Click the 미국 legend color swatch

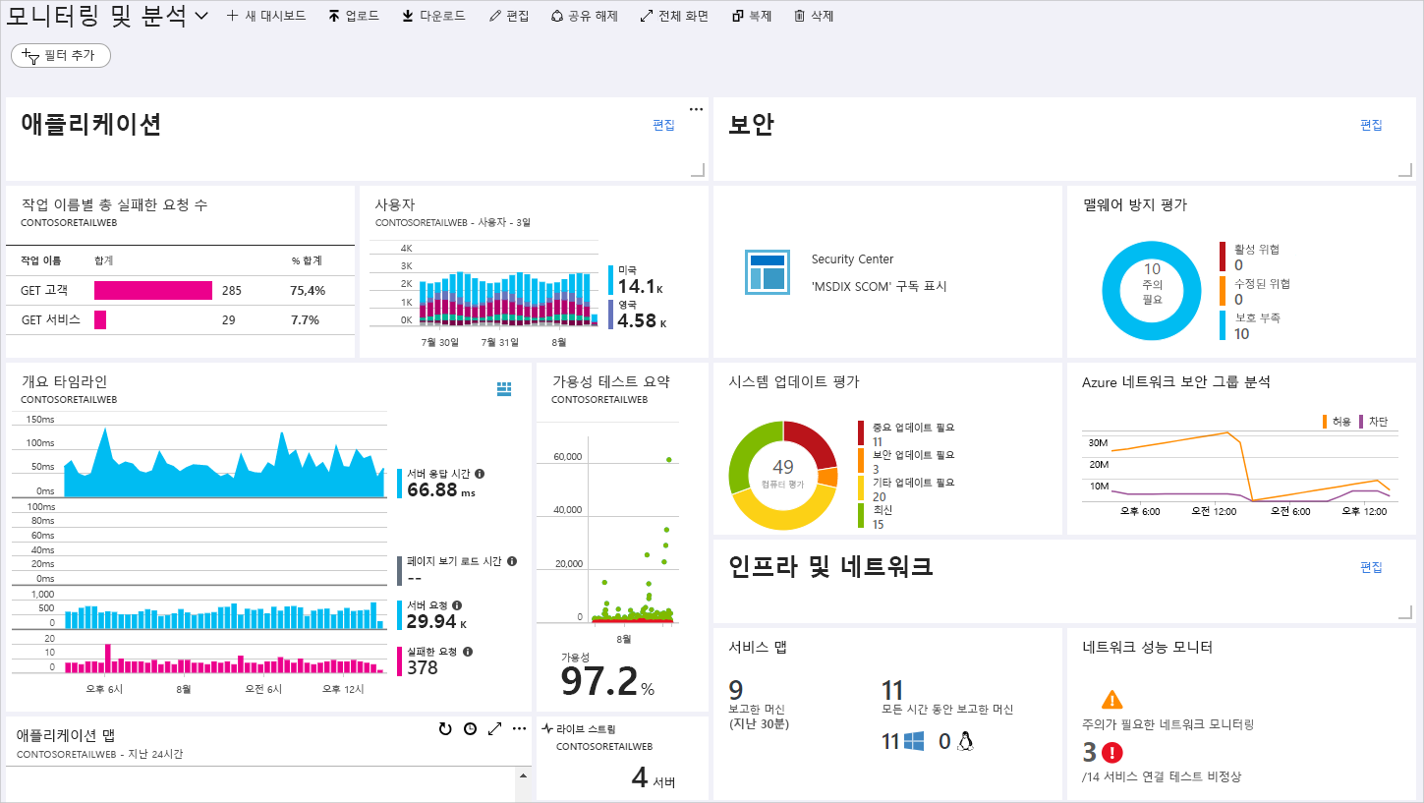(x=611, y=280)
